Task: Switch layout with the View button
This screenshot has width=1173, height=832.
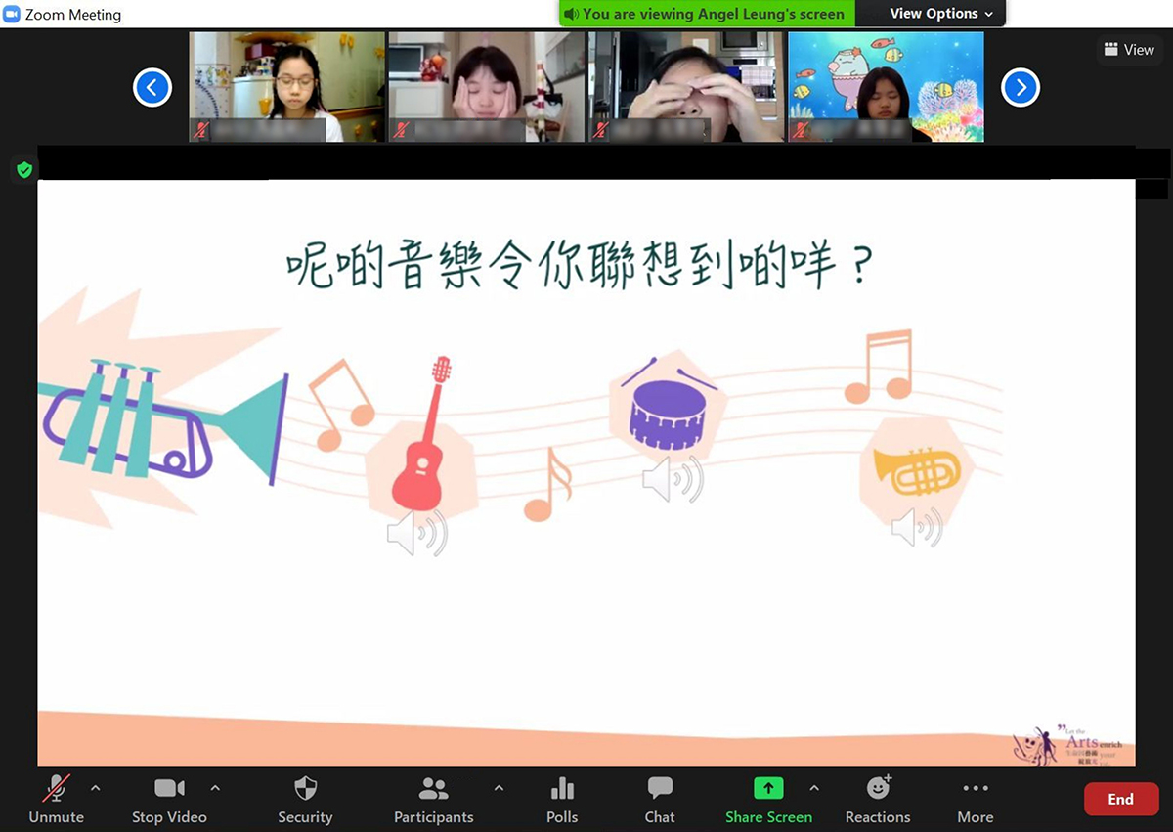Action: pyautogui.click(x=1129, y=50)
